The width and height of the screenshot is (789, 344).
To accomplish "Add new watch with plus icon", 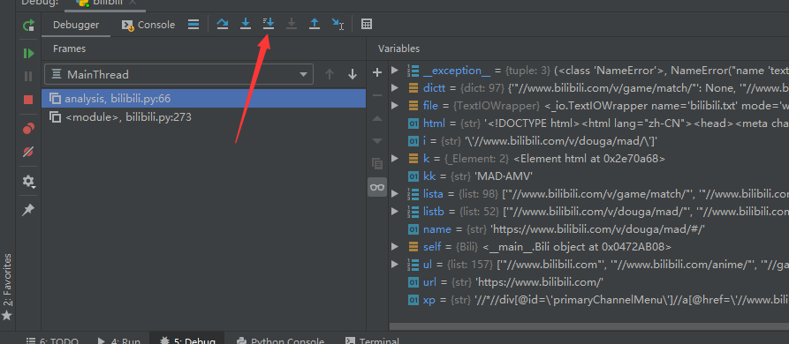I will click(377, 73).
